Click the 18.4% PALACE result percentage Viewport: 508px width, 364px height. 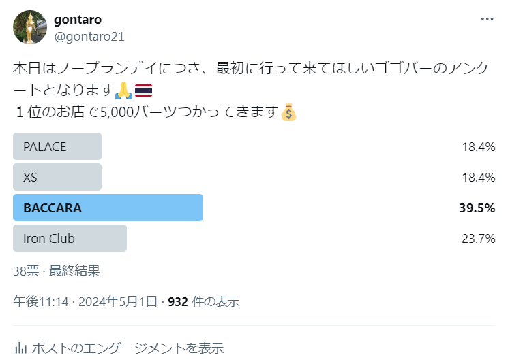478,146
